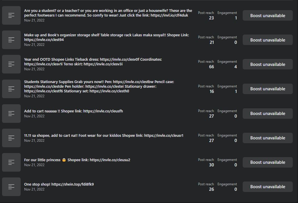The height and width of the screenshot is (203, 298).
Task: Click the Post reach value 66
Action: 211,67
